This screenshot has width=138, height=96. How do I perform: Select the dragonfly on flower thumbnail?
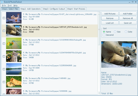tap(14, 43)
